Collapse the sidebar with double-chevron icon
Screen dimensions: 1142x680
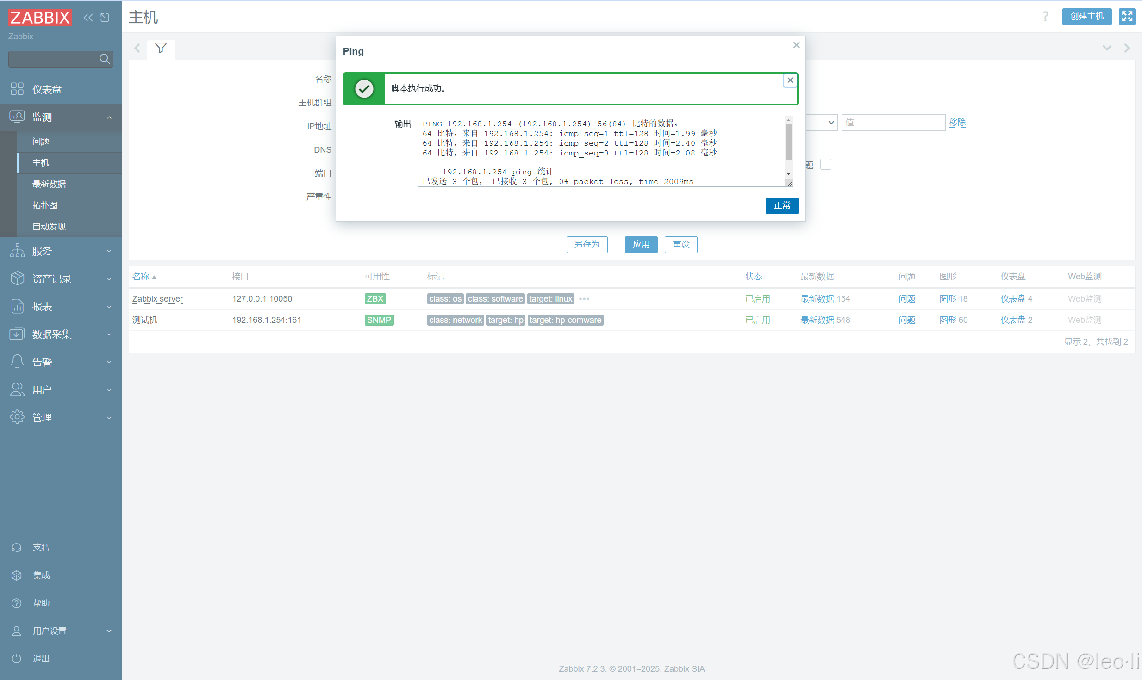click(88, 18)
